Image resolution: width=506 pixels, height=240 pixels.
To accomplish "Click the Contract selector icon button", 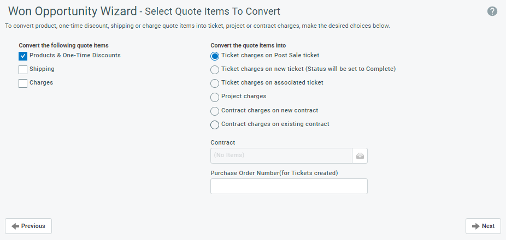I will [x=360, y=155].
